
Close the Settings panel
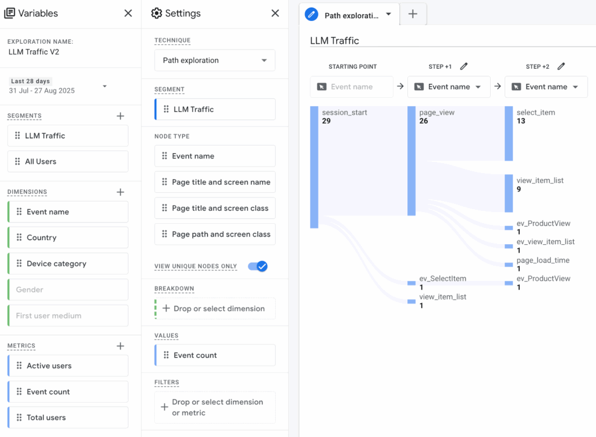pyautogui.click(x=275, y=13)
